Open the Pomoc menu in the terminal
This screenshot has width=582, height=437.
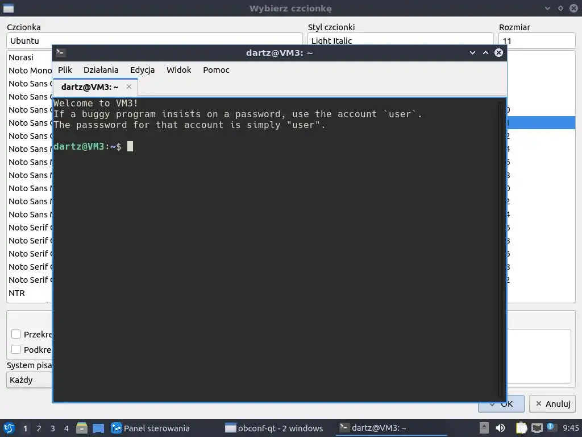pos(216,70)
